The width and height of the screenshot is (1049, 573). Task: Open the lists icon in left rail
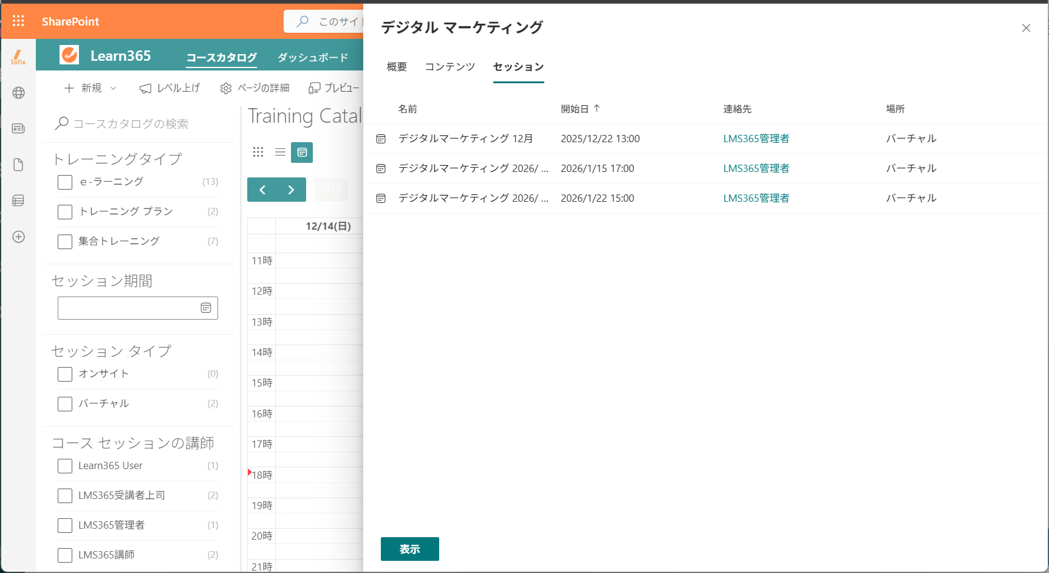[18, 201]
